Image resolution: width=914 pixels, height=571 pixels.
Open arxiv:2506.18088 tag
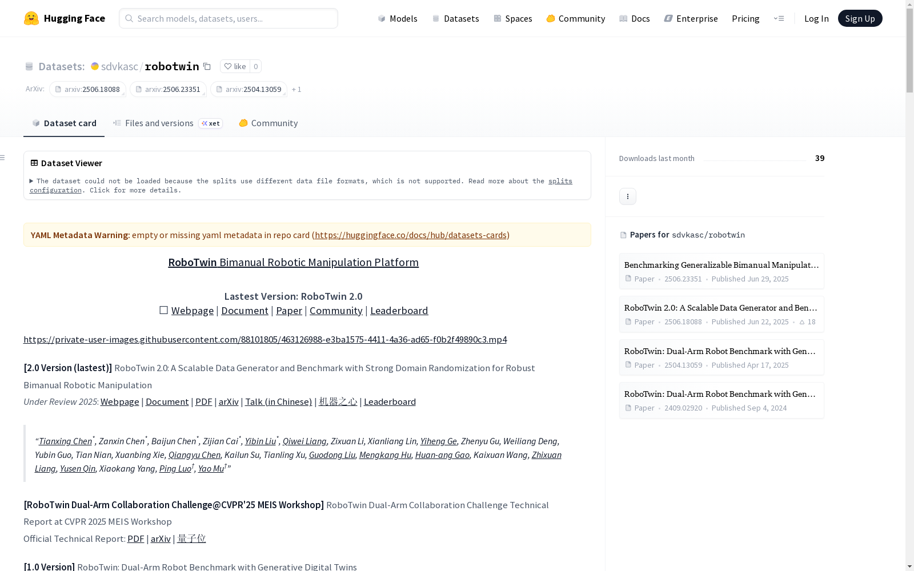87,89
